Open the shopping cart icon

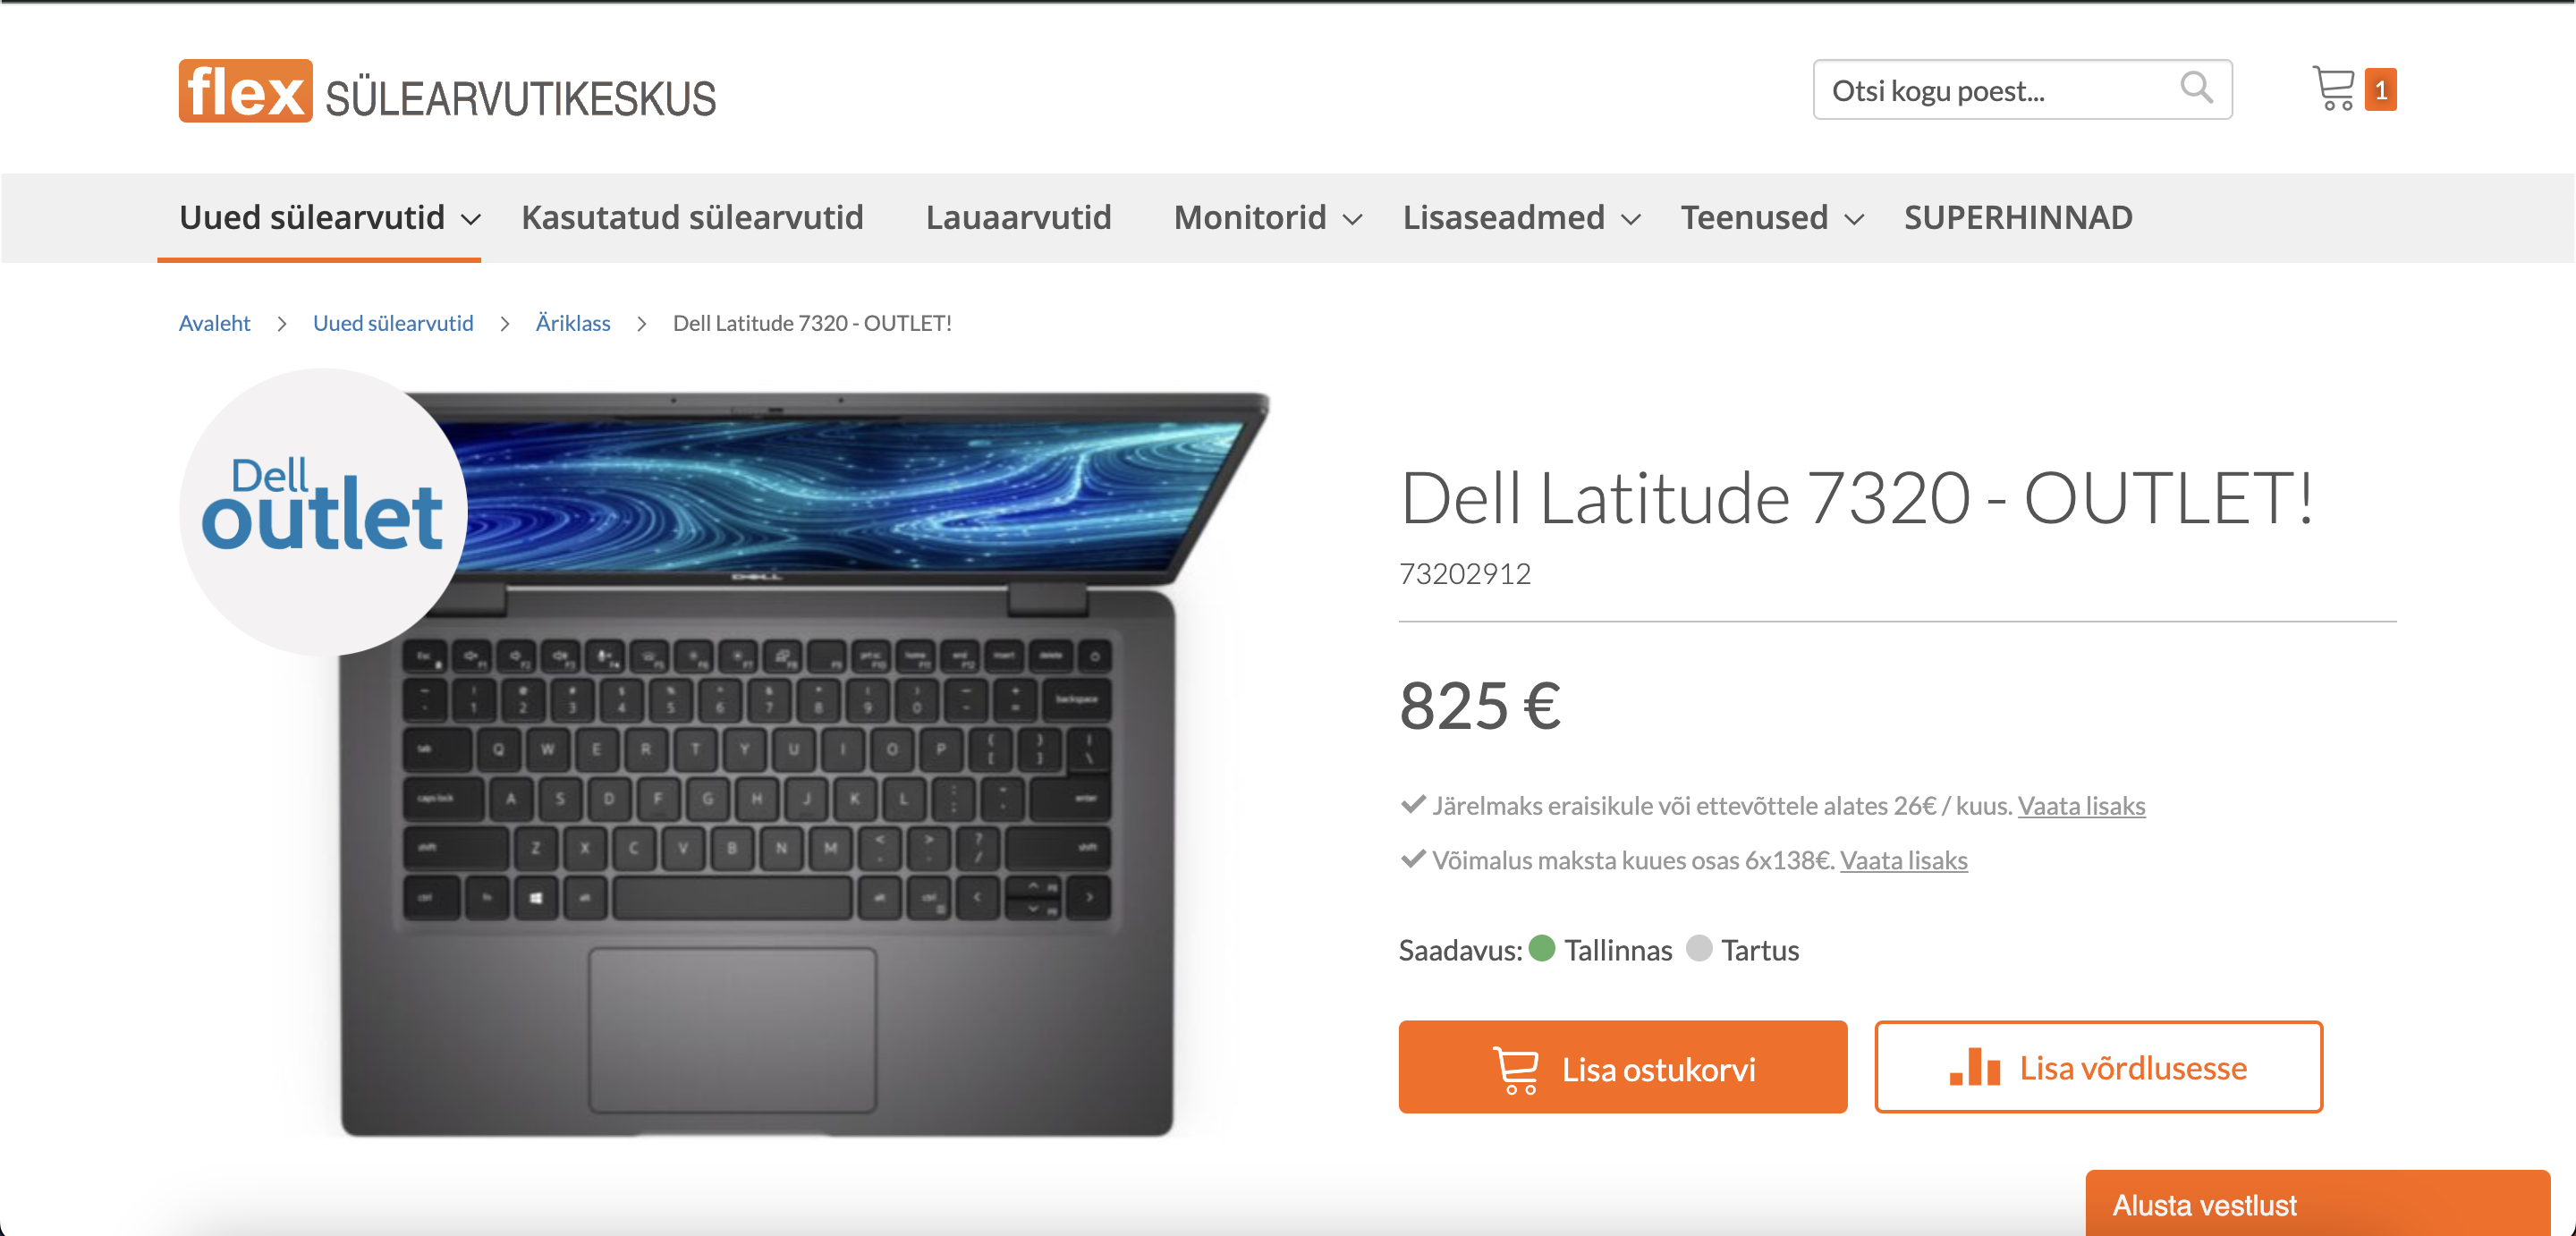2333,88
